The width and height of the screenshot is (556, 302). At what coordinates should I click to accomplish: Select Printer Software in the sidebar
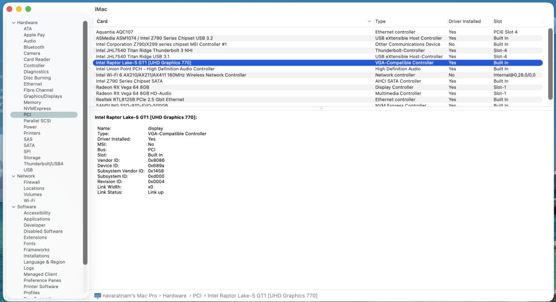(x=41, y=287)
